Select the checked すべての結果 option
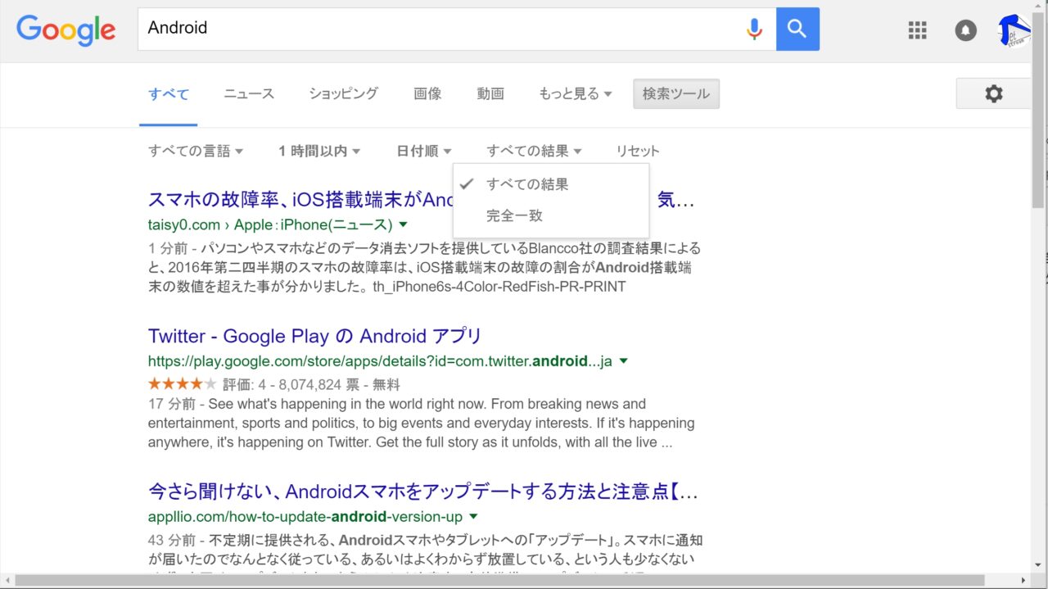The height and width of the screenshot is (589, 1048). (x=526, y=184)
